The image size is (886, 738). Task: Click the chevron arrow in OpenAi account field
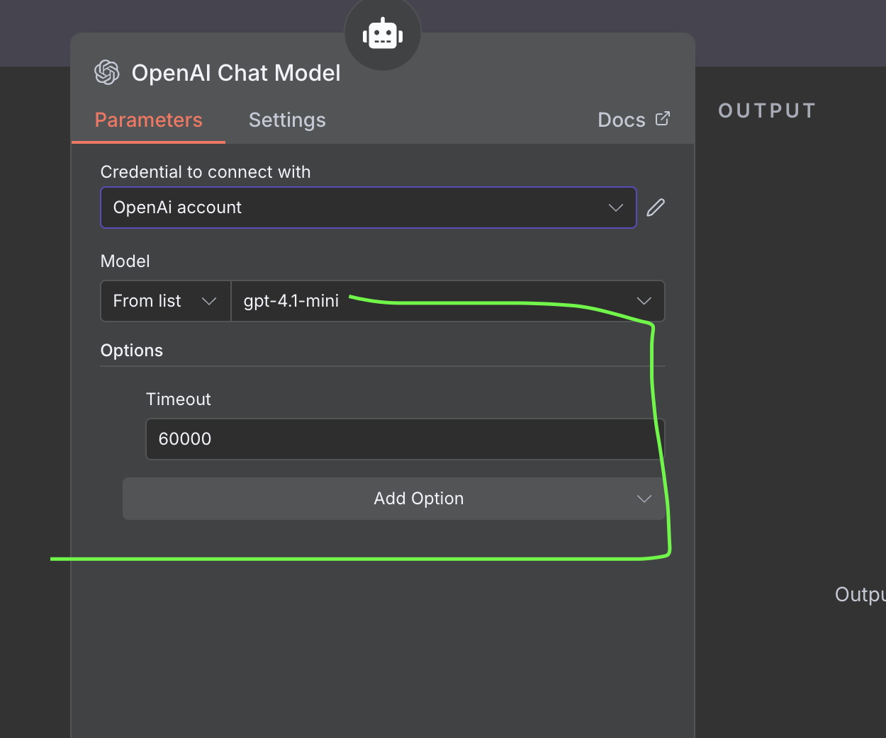615,208
